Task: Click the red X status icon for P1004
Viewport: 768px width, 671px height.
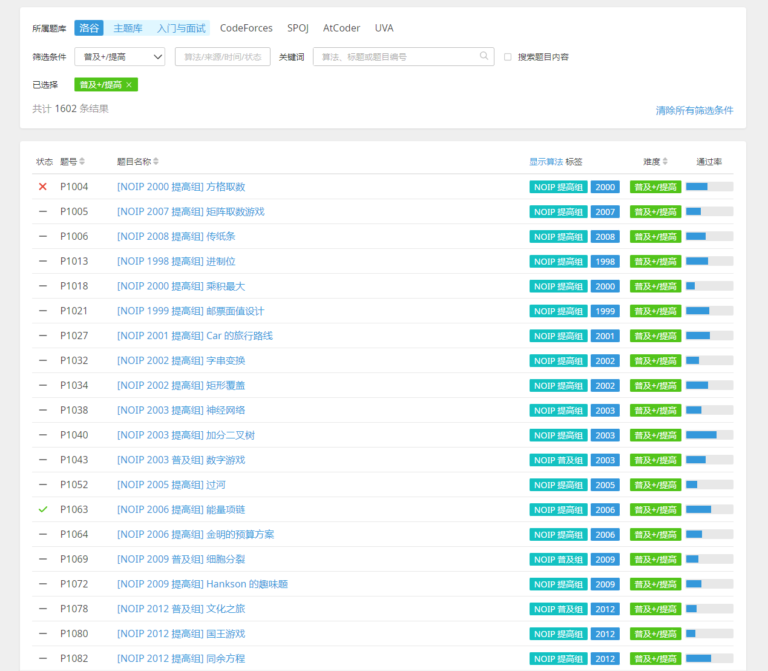Action: 43,187
